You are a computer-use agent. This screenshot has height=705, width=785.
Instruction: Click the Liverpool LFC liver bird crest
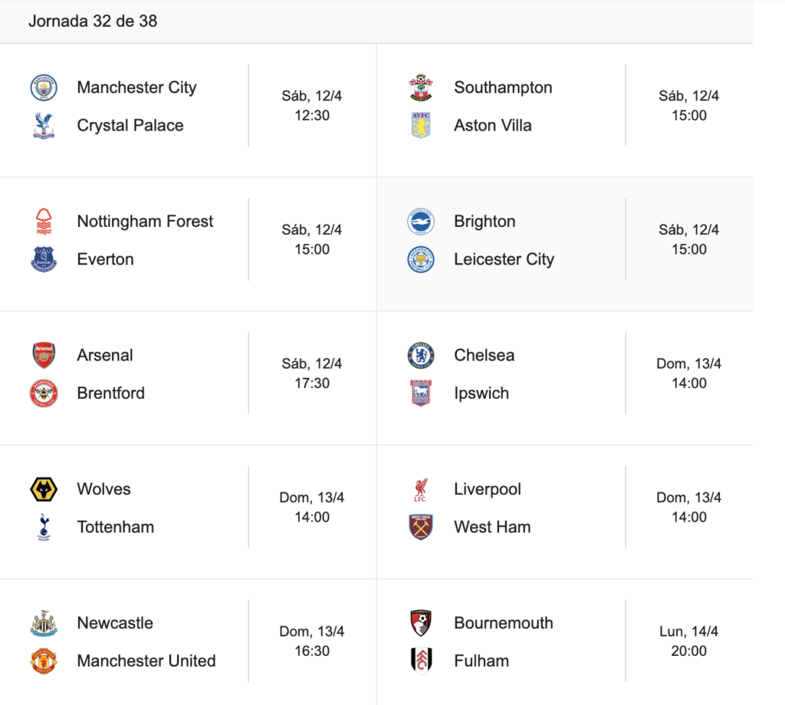(421, 489)
